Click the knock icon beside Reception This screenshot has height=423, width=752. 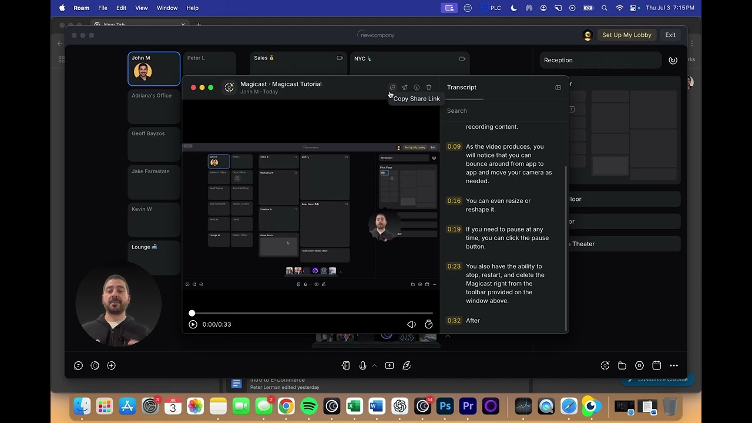(673, 60)
